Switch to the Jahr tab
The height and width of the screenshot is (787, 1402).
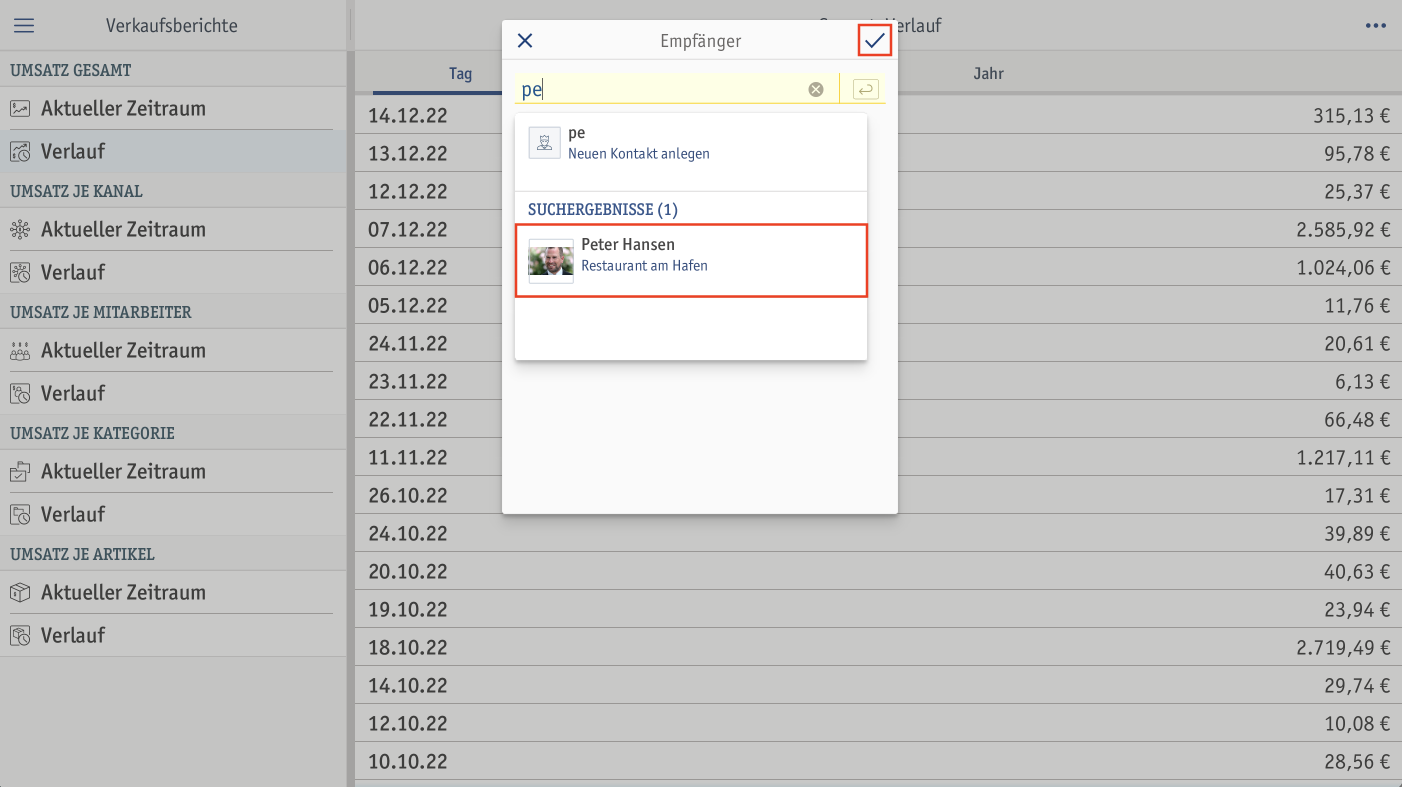tap(988, 73)
